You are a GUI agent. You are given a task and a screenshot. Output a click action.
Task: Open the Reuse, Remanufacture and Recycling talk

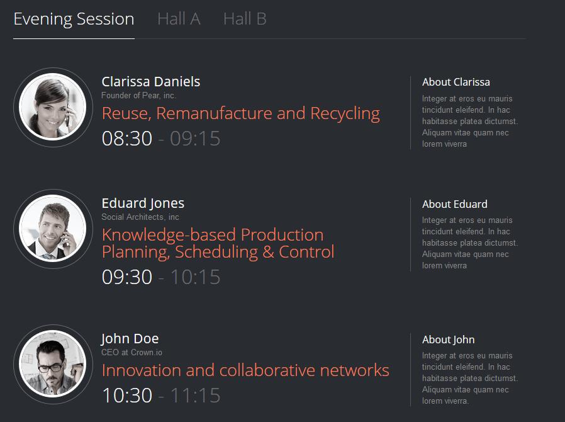[241, 113]
